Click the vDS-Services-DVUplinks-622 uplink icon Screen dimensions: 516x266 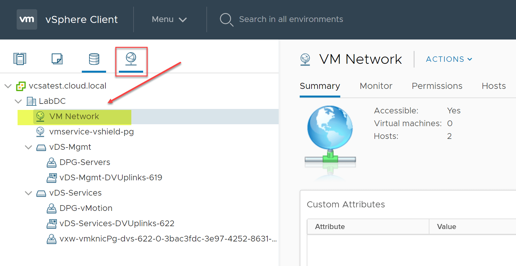pyautogui.click(x=51, y=224)
